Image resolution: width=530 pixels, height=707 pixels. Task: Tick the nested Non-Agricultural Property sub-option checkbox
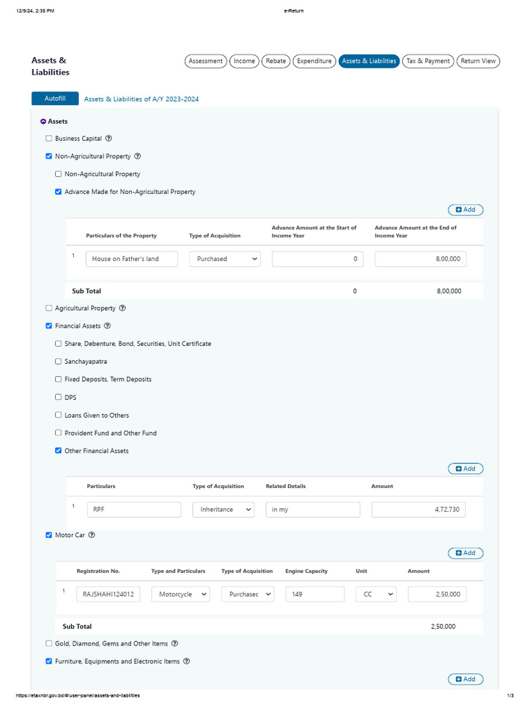pyautogui.click(x=58, y=173)
